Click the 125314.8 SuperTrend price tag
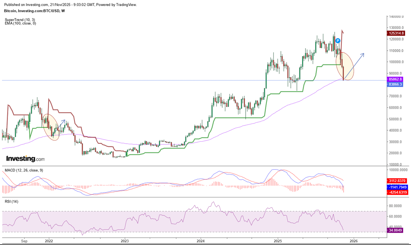 pos(397,33)
